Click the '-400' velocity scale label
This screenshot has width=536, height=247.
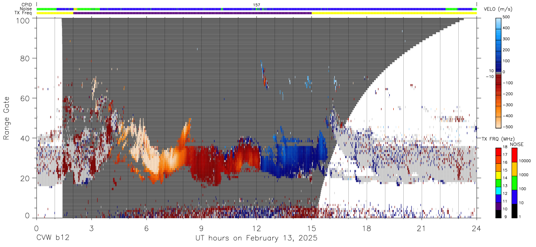[x=508, y=116]
